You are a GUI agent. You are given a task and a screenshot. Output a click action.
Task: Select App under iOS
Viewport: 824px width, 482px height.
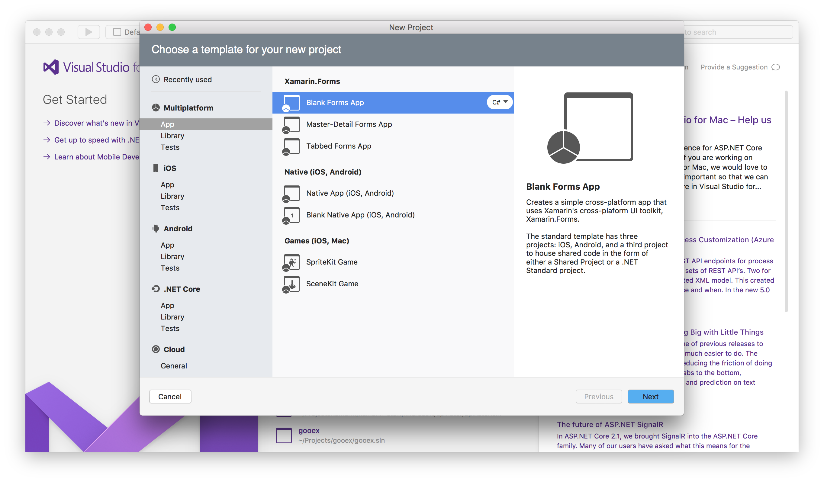click(x=167, y=185)
